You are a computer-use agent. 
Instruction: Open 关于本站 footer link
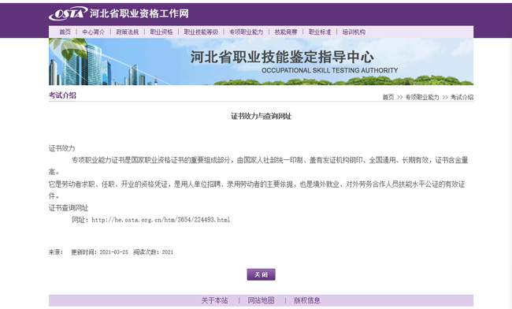tap(214, 300)
